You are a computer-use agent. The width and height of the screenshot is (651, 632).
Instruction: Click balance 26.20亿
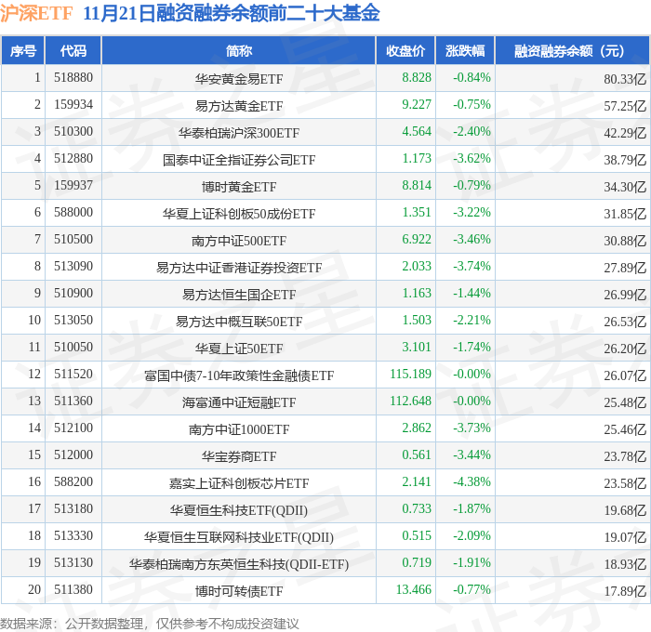[625, 349]
